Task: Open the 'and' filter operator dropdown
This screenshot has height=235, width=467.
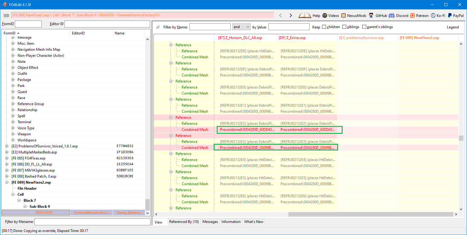Action: coord(241,27)
